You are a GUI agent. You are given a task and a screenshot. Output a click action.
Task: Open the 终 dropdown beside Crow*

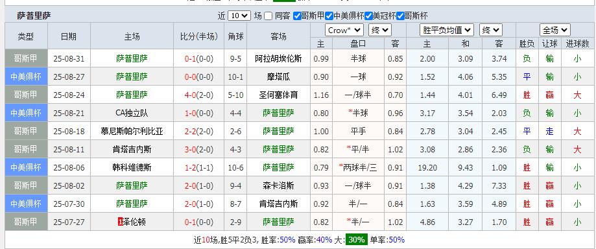pos(380,30)
